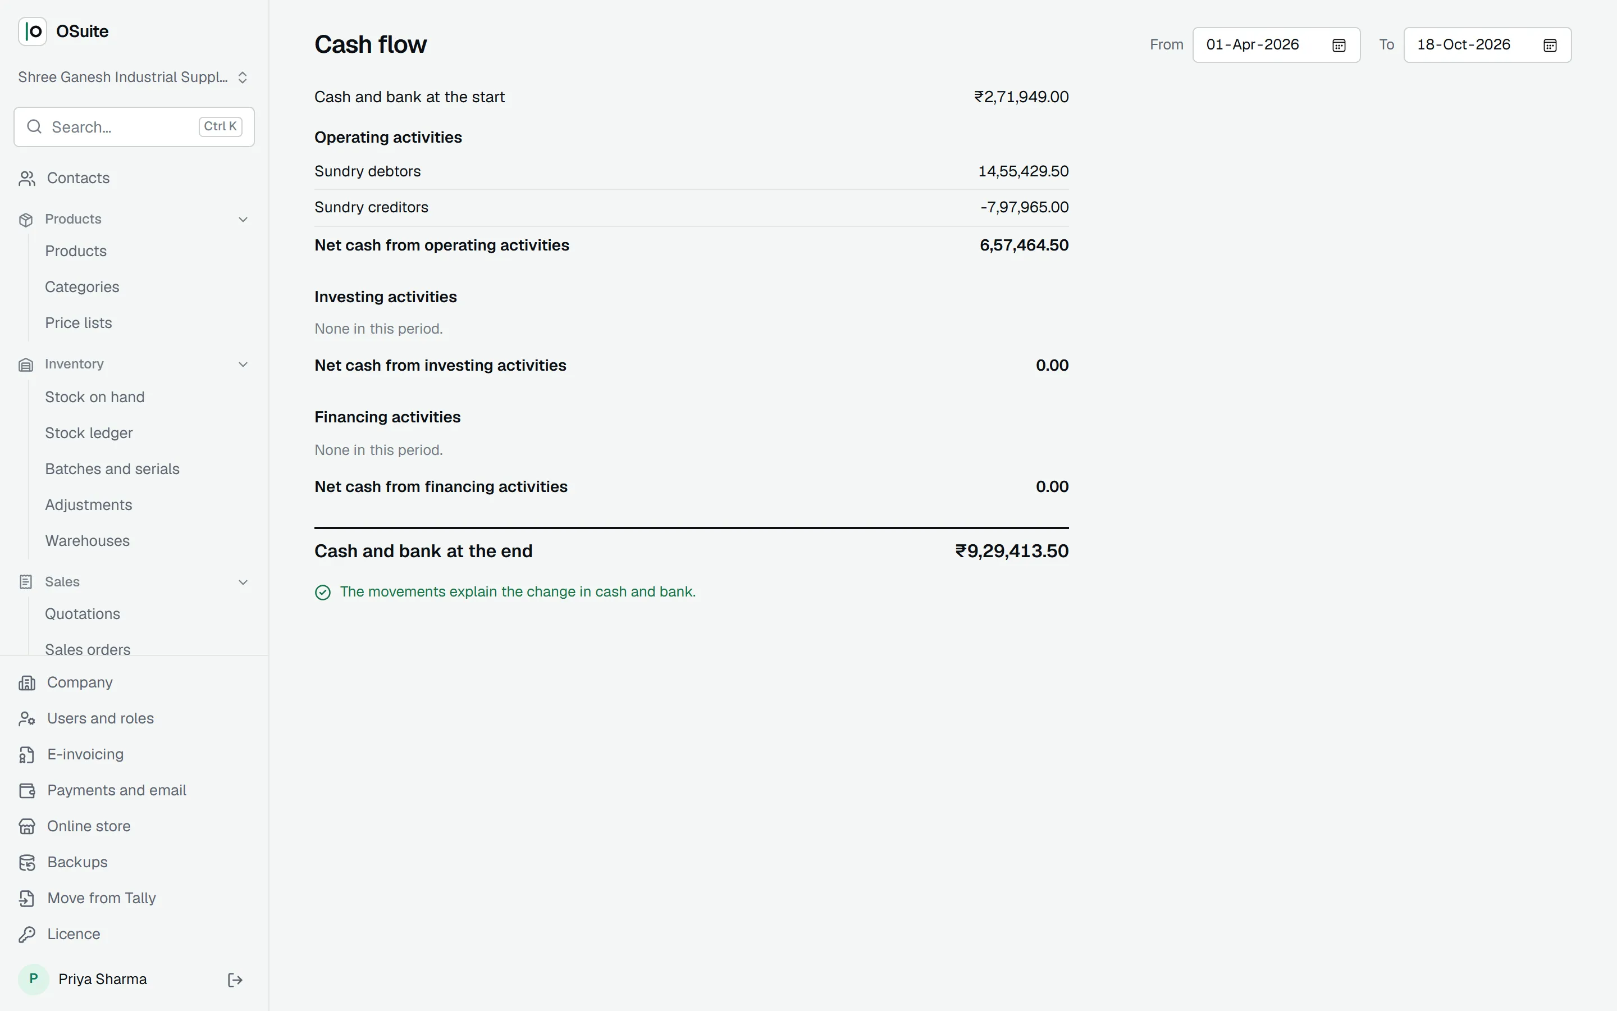Click the Company building icon
The width and height of the screenshot is (1617, 1011).
27,682
